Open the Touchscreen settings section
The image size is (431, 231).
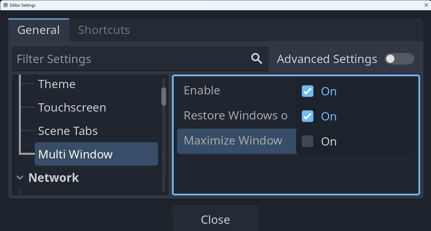pyautogui.click(x=72, y=107)
